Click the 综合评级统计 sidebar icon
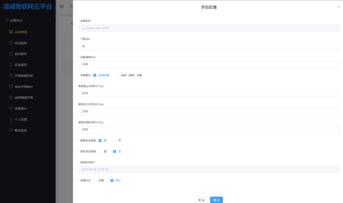Viewport: 343px width, 203px height. [x=11, y=87]
